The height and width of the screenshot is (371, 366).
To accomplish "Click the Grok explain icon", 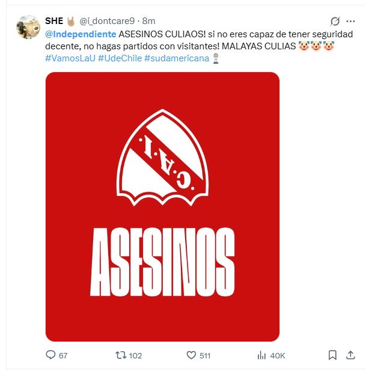I will (335, 21).
